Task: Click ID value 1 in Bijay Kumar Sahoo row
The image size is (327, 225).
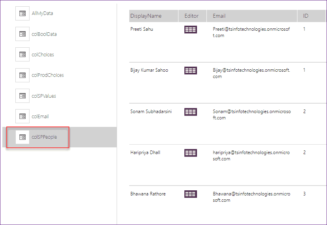Action: 304,70
